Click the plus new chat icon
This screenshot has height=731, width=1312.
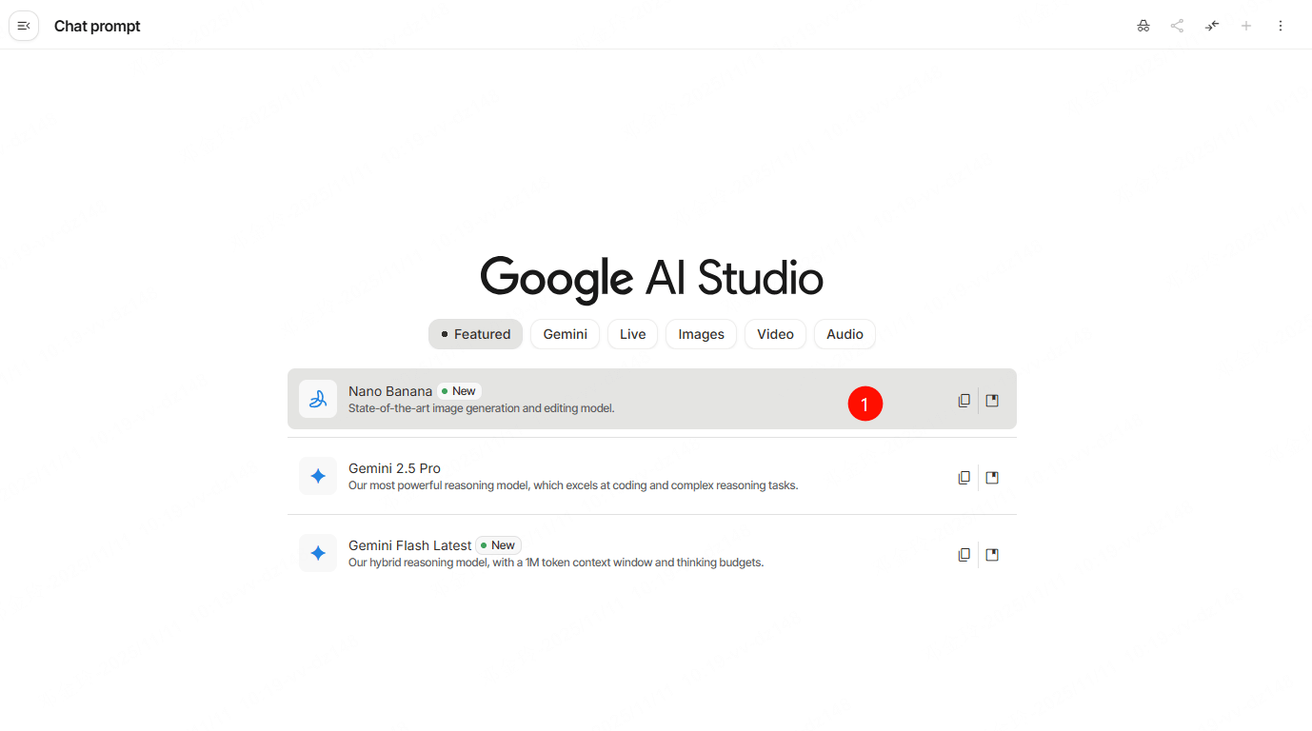click(1246, 26)
